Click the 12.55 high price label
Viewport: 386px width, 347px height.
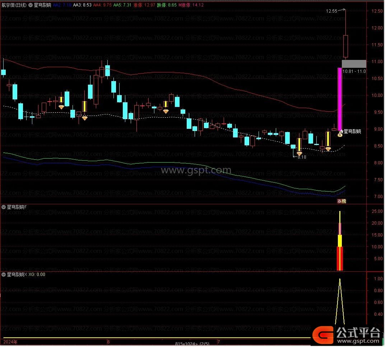332,11
